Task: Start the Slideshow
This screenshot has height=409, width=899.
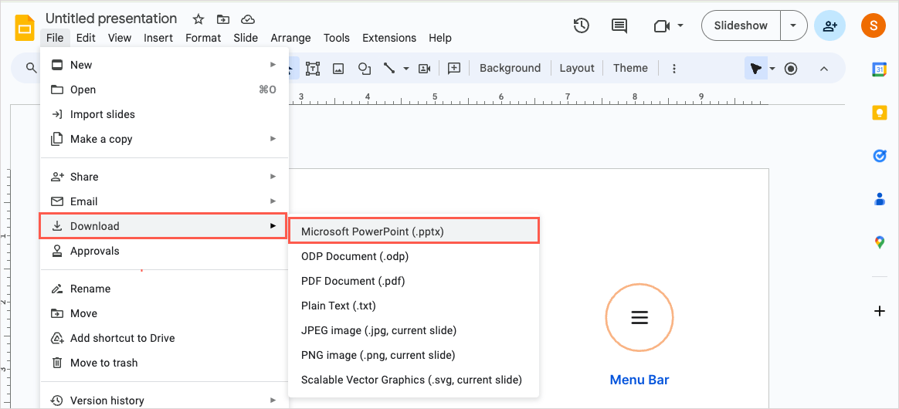Action: click(741, 25)
